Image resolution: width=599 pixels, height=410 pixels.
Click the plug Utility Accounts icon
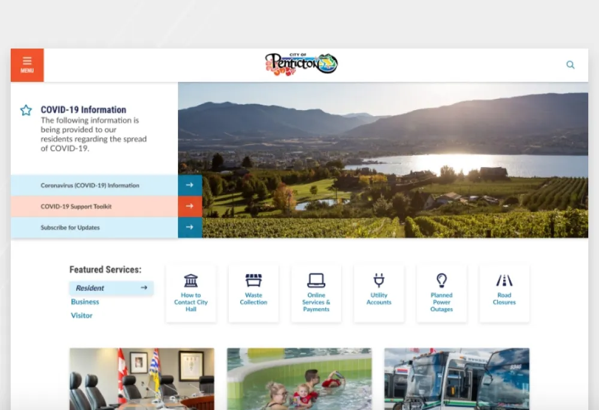(x=379, y=280)
